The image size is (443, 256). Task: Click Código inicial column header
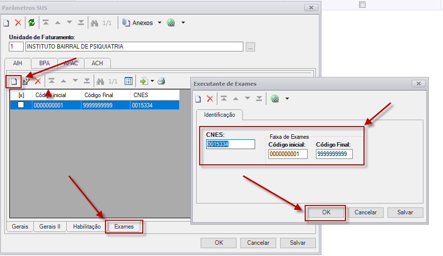(56, 95)
